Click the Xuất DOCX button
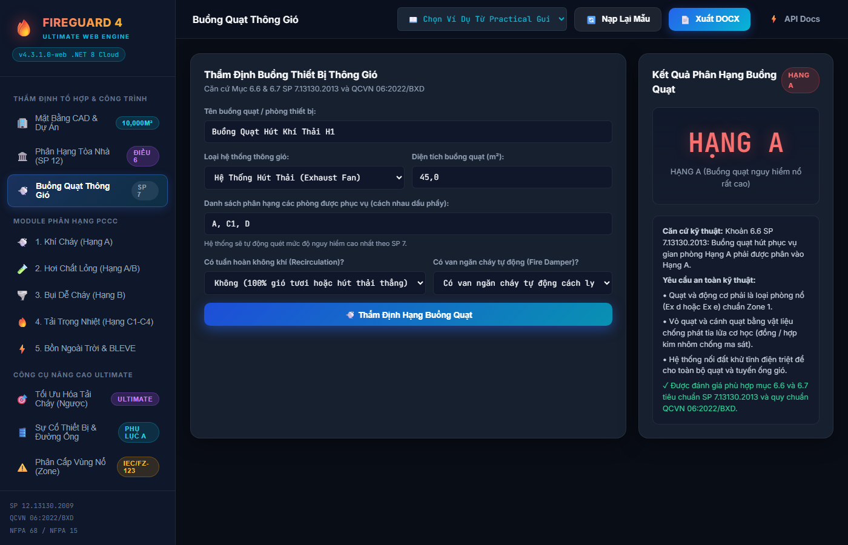The height and width of the screenshot is (545, 848). pyautogui.click(x=709, y=19)
